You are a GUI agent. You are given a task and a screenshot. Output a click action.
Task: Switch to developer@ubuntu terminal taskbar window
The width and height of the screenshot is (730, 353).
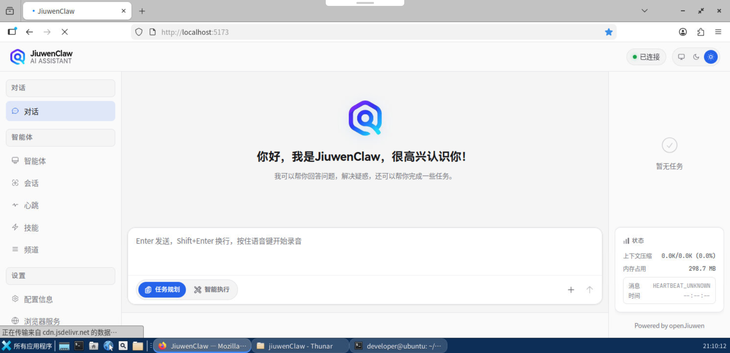pos(398,346)
